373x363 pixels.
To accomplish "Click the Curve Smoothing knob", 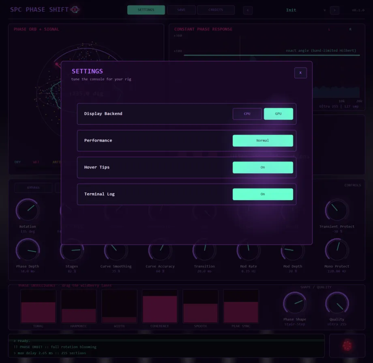I will pos(116,250).
